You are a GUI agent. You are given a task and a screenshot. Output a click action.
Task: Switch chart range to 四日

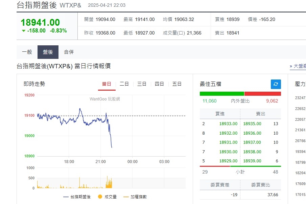[159, 84]
